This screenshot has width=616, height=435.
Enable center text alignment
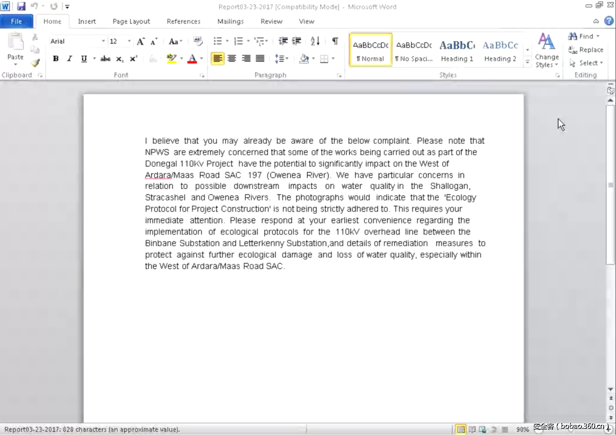point(232,59)
